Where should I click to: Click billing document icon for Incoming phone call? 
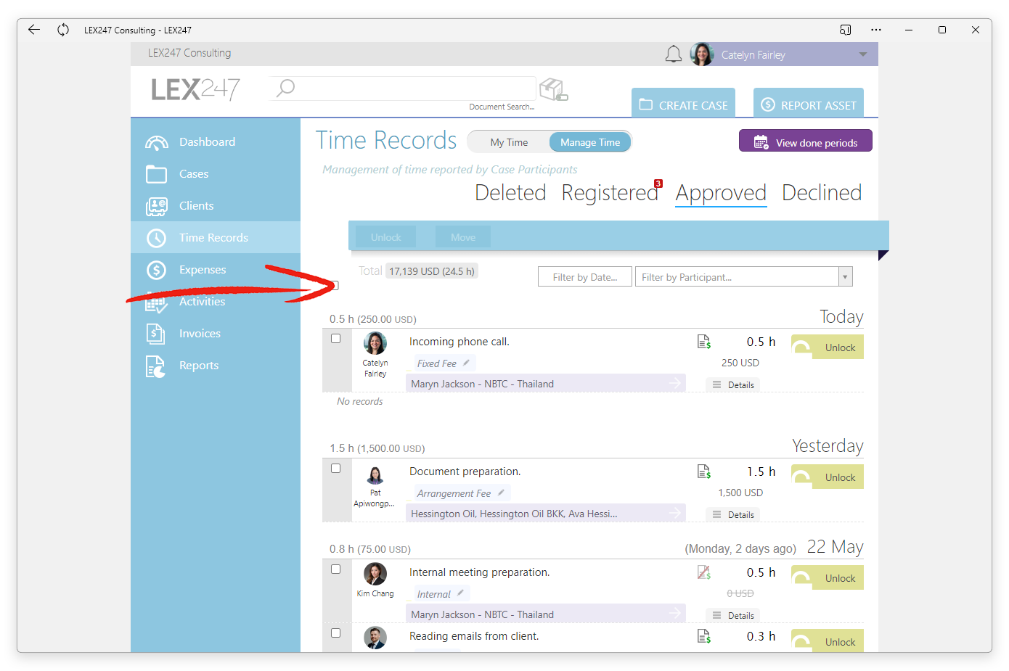tap(704, 342)
